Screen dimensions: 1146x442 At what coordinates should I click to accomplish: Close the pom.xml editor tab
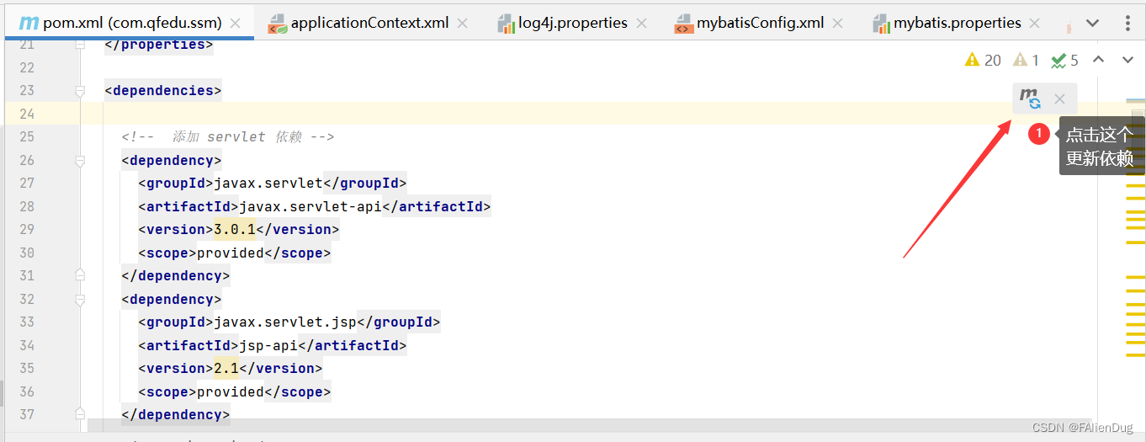[236, 24]
